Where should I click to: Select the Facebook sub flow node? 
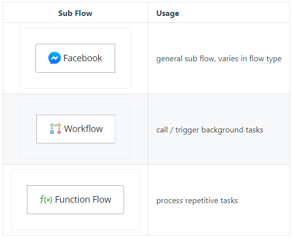point(75,58)
